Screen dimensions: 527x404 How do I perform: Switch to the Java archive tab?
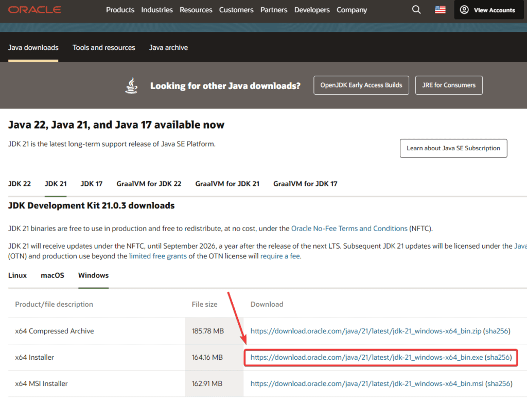[168, 47]
